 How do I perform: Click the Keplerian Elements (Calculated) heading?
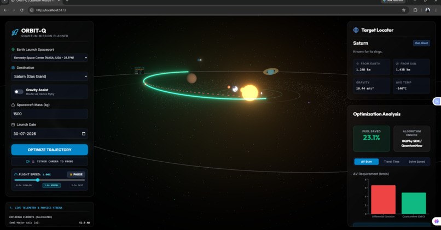[31, 217]
